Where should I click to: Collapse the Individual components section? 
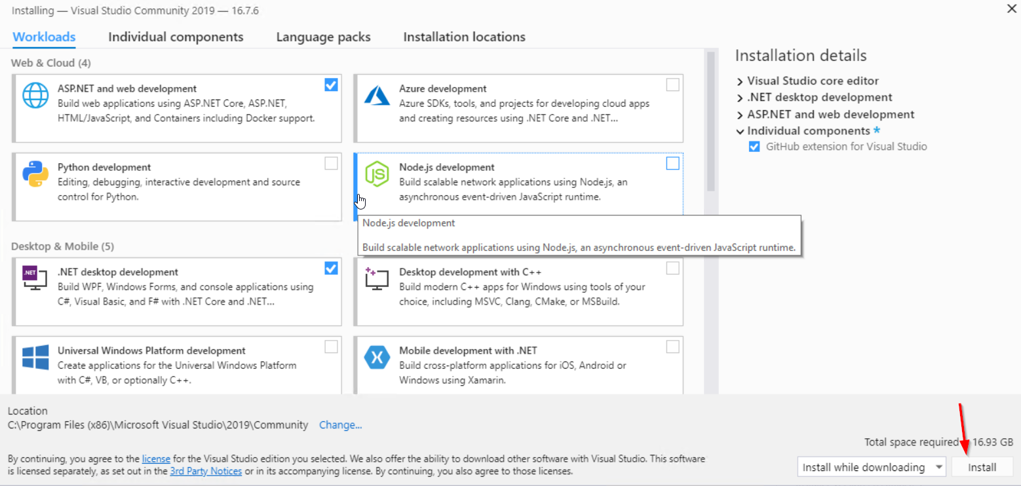point(741,130)
